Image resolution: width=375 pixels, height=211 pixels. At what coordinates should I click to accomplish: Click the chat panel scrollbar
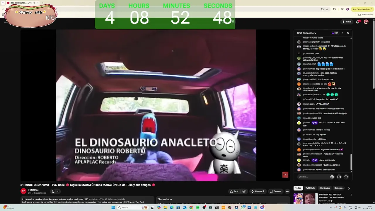(x=351, y=161)
